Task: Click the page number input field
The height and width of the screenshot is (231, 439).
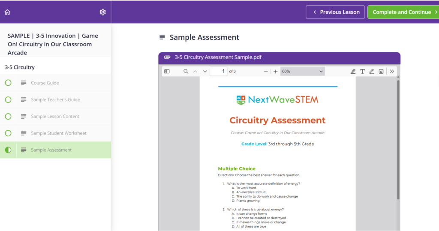Action: coord(218,72)
